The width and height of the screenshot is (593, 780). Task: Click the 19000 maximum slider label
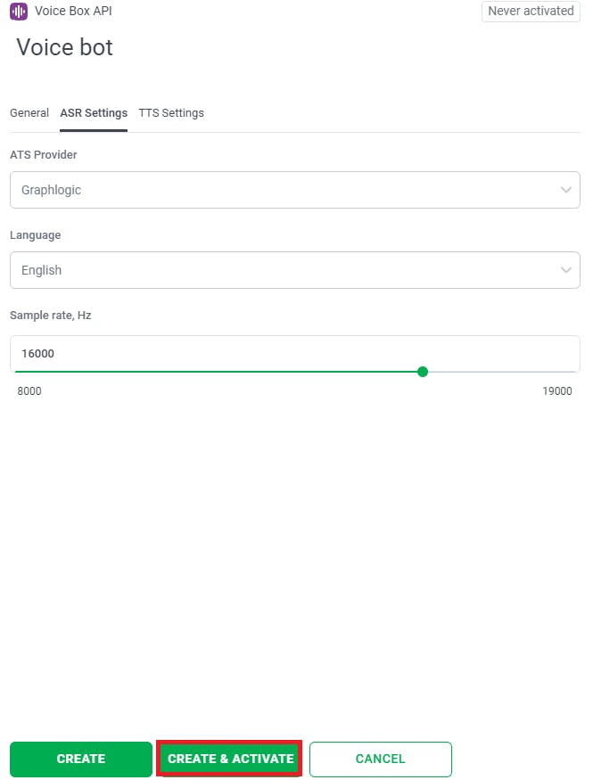point(557,391)
